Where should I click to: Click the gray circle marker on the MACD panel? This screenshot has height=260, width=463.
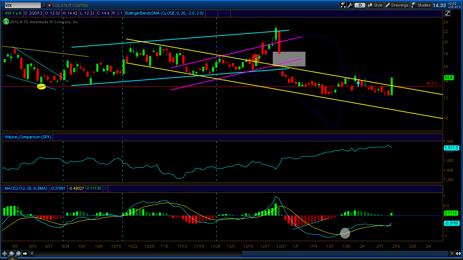345,233
